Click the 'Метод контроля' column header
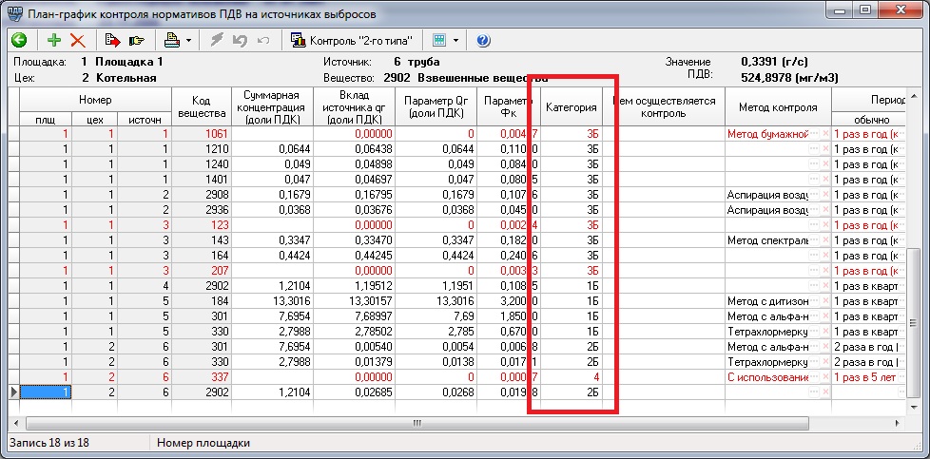The width and height of the screenshot is (930, 459). pyautogui.click(x=777, y=107)
